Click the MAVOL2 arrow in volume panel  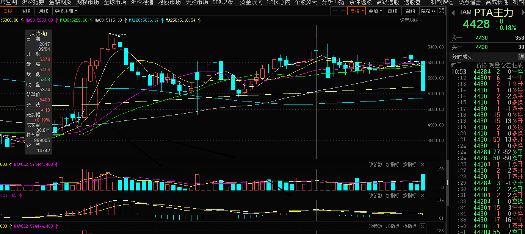pos(56,164)
